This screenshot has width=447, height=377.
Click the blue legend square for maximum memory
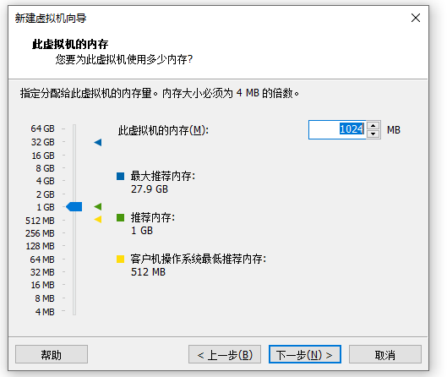[x=120, y=176]
